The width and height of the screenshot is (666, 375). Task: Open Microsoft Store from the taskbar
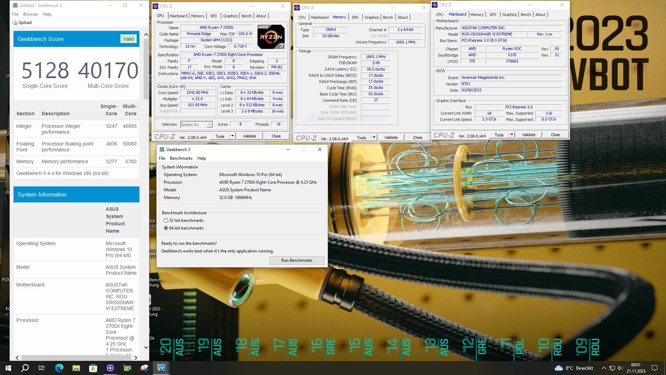93,368
